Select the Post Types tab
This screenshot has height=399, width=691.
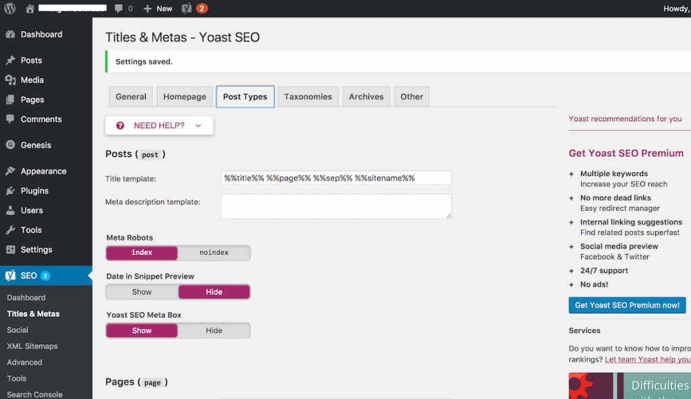(245, 97)
